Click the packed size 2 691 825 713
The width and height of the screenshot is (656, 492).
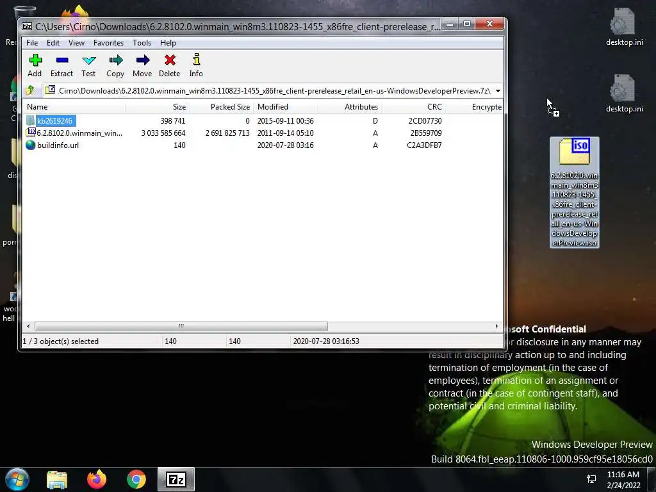click(227, 133)
